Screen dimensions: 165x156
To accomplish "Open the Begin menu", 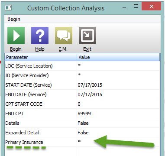I will tap(14, 19).
